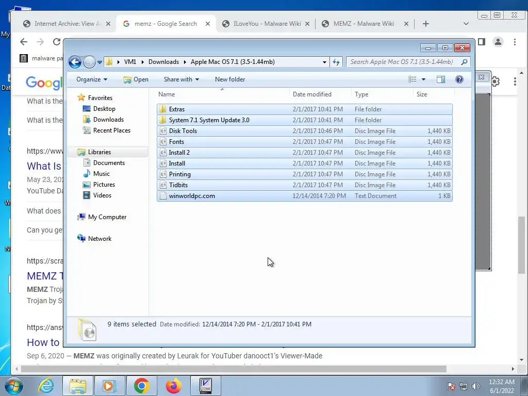Open Favorites in navigation pane

click(x=100, y=97)
